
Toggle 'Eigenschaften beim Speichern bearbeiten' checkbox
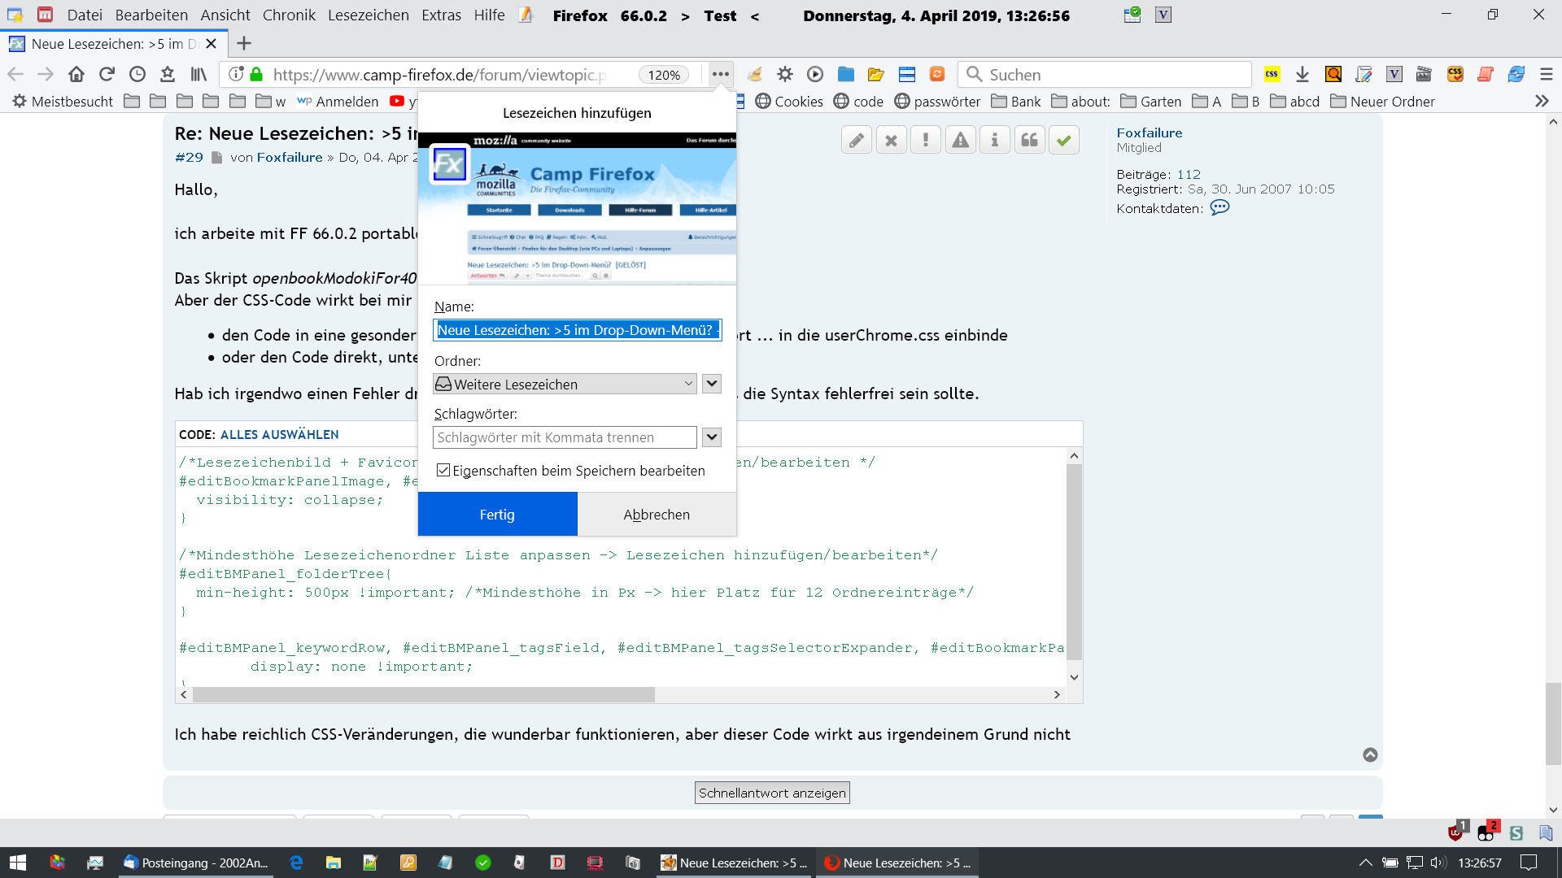click(443, 471)
